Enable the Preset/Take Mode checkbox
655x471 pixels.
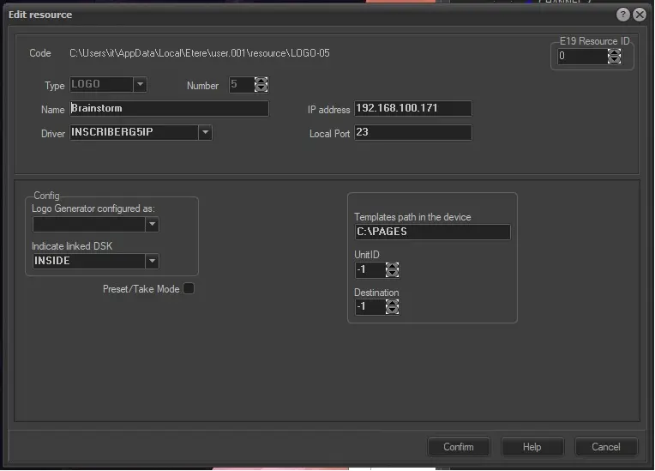189,289
